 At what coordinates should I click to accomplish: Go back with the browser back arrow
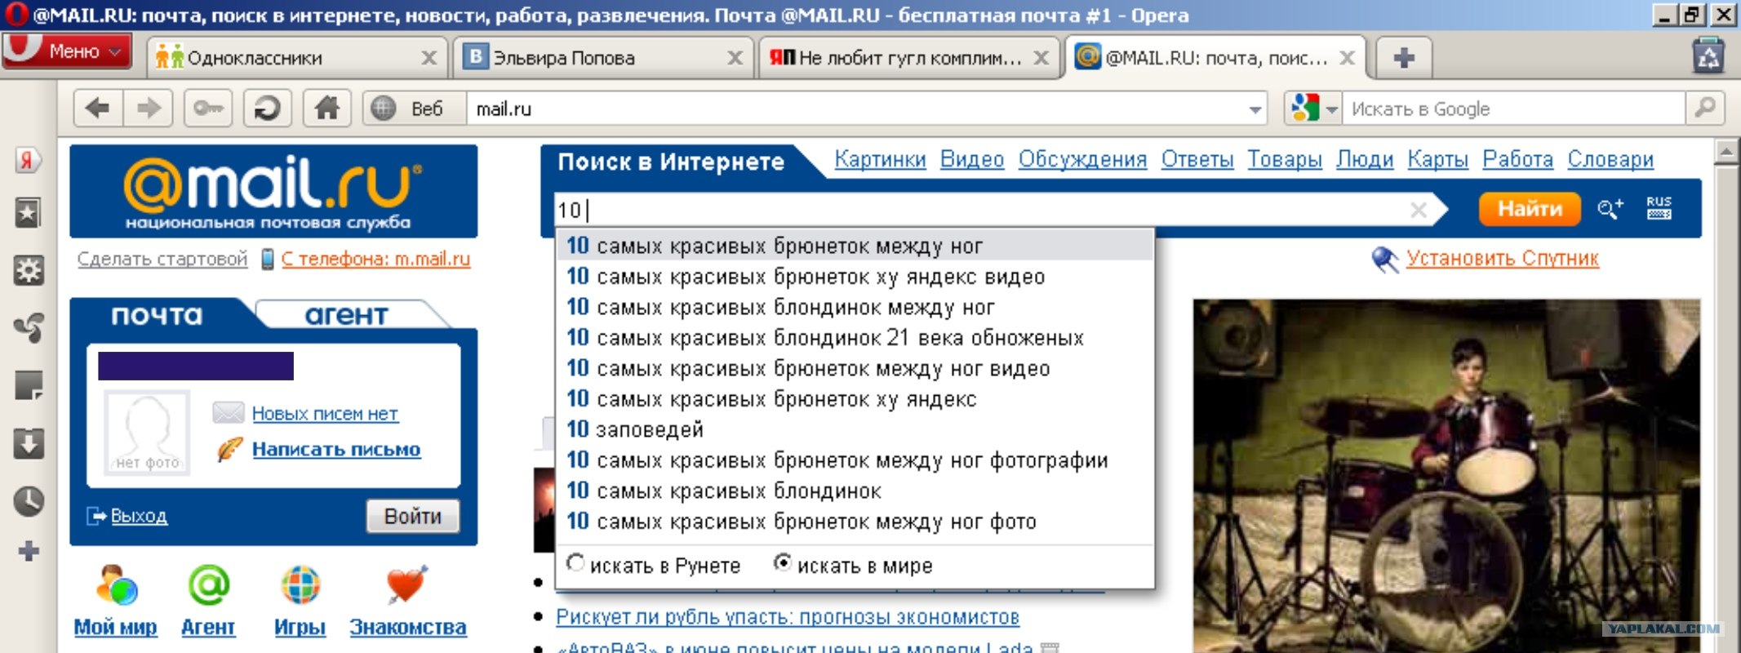[98, 108]
